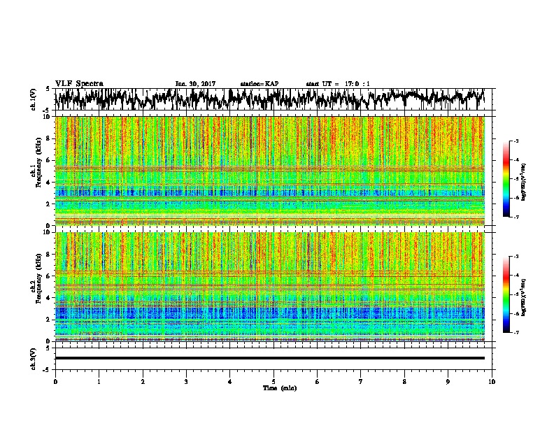This screenshot has height=428, width=554.
Task: Click the "VLF Spectra" plot title
Action: coord(79,84)
